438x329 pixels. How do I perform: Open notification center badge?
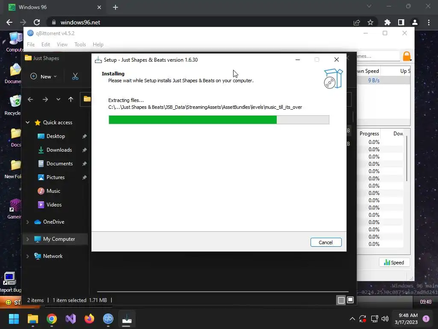coord(426,319)
